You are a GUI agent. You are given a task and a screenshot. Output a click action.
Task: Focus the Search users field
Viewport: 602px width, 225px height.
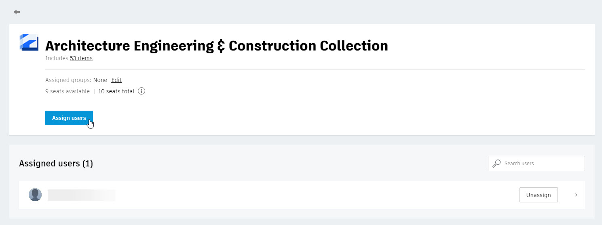537,164
